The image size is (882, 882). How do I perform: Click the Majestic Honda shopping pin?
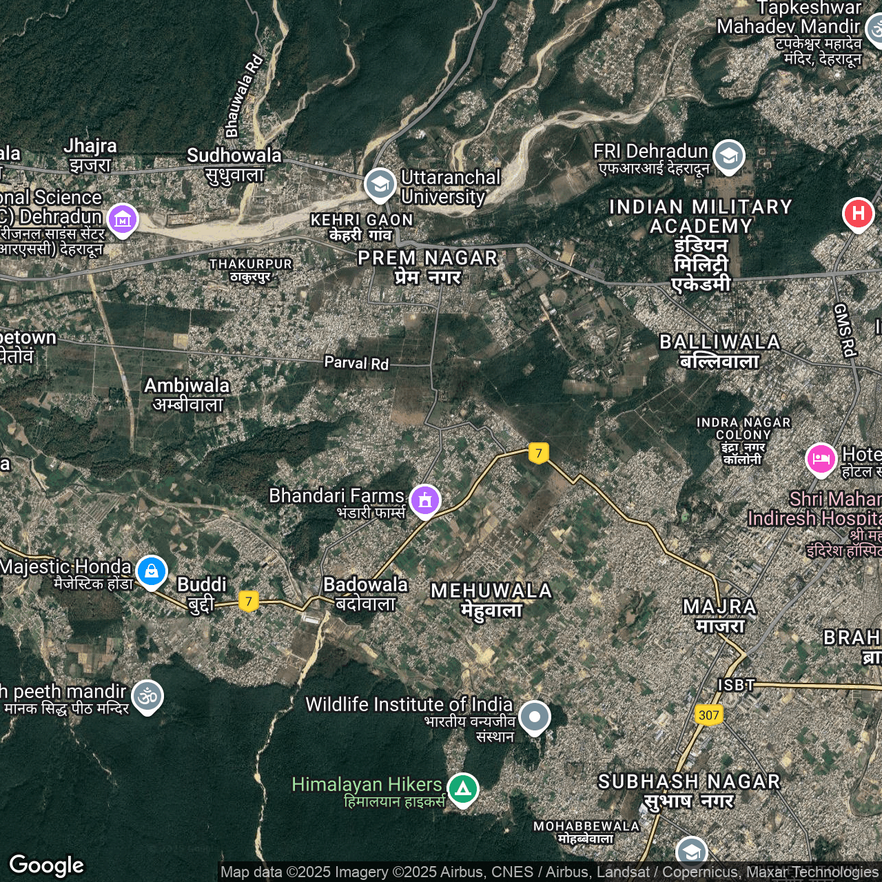click(152, 571)
